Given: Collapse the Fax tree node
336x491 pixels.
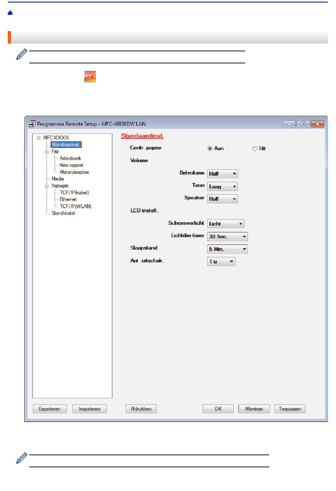Looking at the screenshot, I should [x=47, y=152].
